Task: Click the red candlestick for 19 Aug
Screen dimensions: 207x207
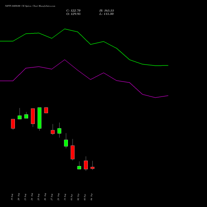Action: click(x=13, y=124)
